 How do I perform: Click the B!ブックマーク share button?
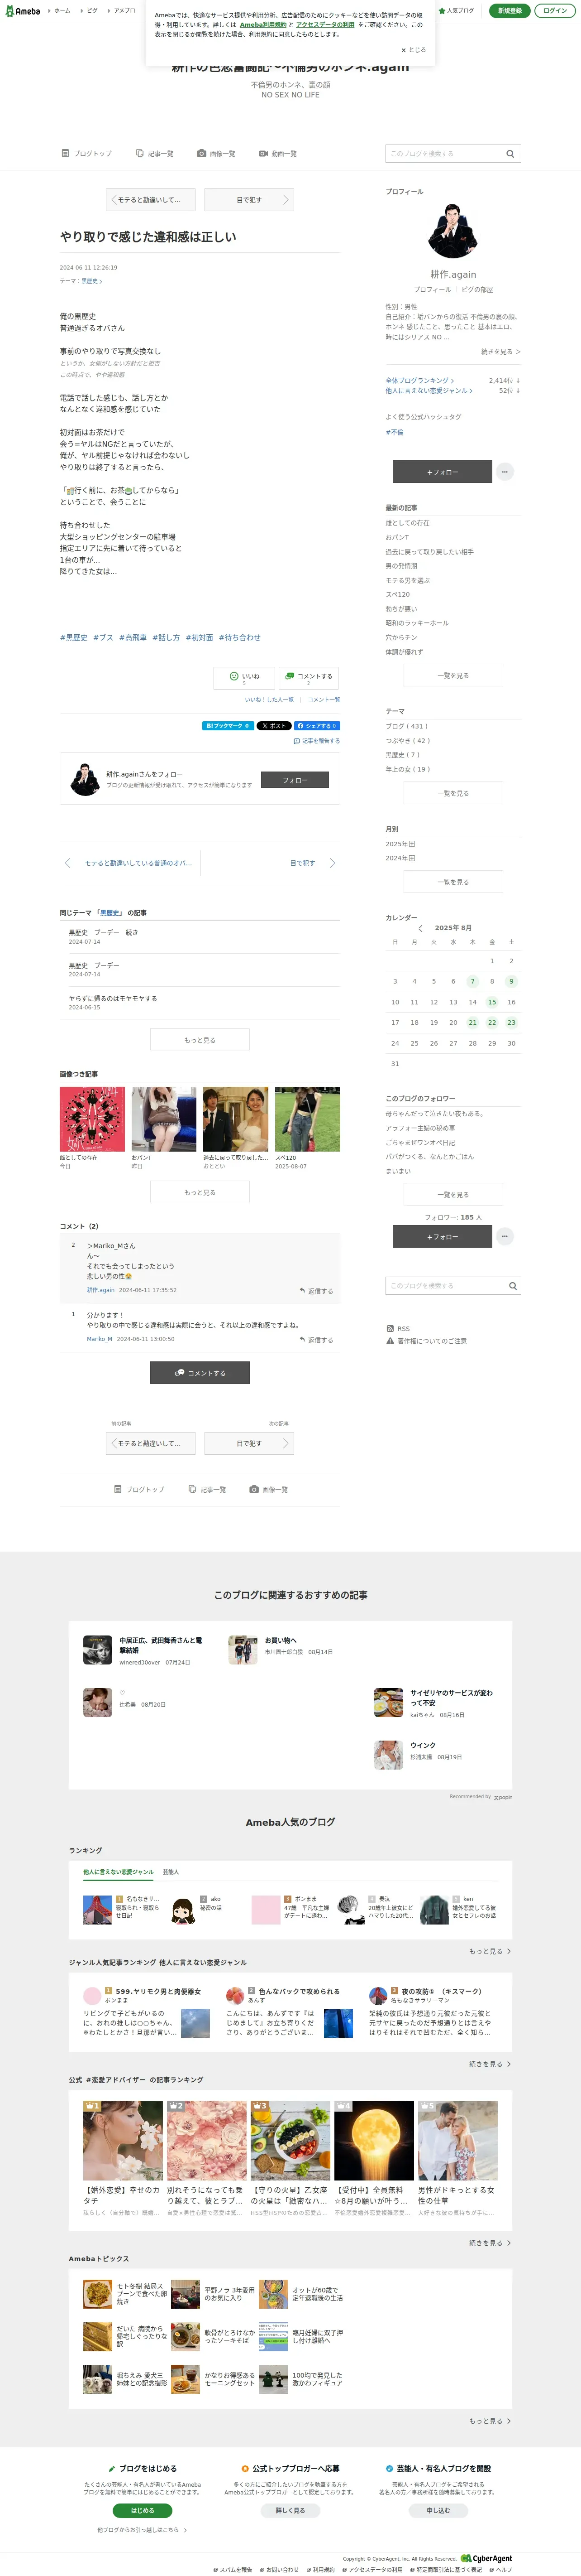click(x=228, y=726)
